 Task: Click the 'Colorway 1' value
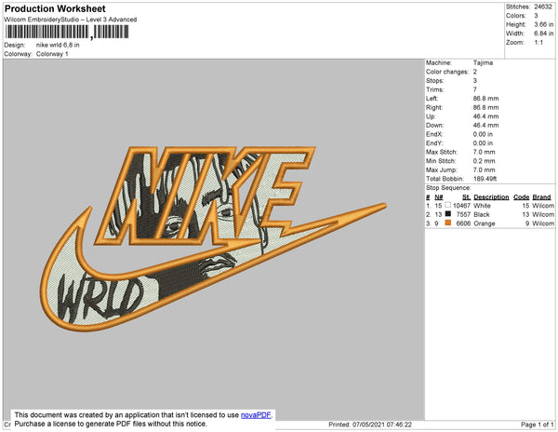pyautogui.click(x=52, y=54)
